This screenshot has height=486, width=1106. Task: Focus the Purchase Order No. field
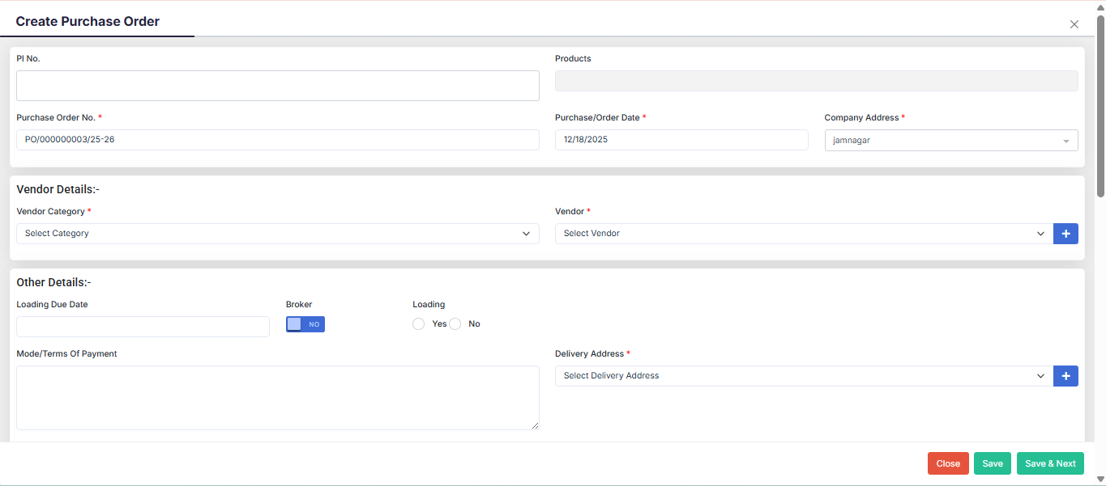click(x=277, y=140)
